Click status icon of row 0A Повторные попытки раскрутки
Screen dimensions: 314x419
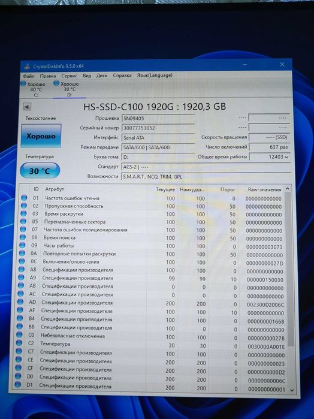(x=22, y=253)
